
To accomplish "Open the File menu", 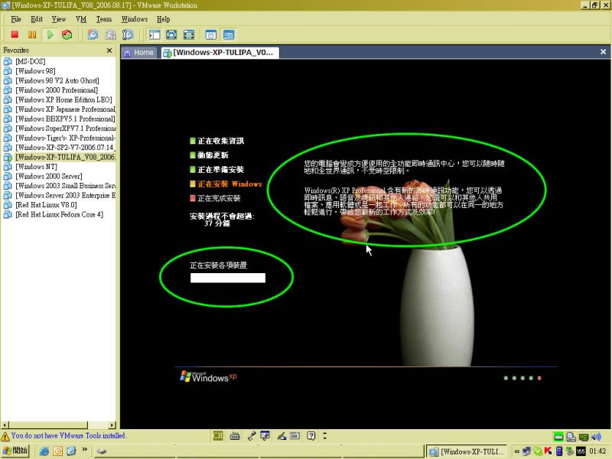I will click(x=16, y=19).
